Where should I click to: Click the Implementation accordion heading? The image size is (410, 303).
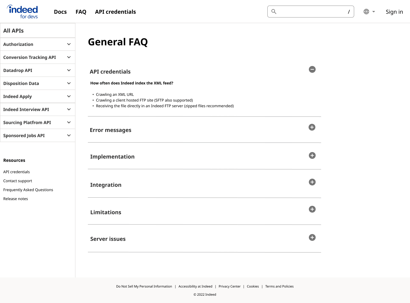click(112, 157)
